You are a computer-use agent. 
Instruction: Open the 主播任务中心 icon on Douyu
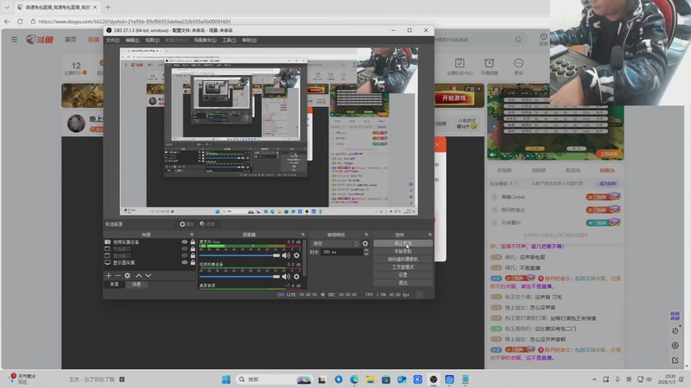(x=460, y=66)
